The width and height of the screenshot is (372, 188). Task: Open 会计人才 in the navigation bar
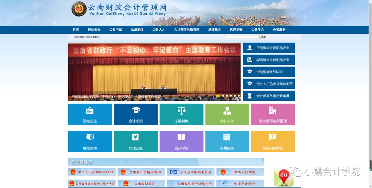(159, 30)
